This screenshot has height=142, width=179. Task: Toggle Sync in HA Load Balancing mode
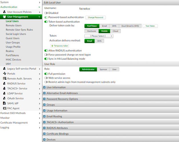click(x=46, y=59)
